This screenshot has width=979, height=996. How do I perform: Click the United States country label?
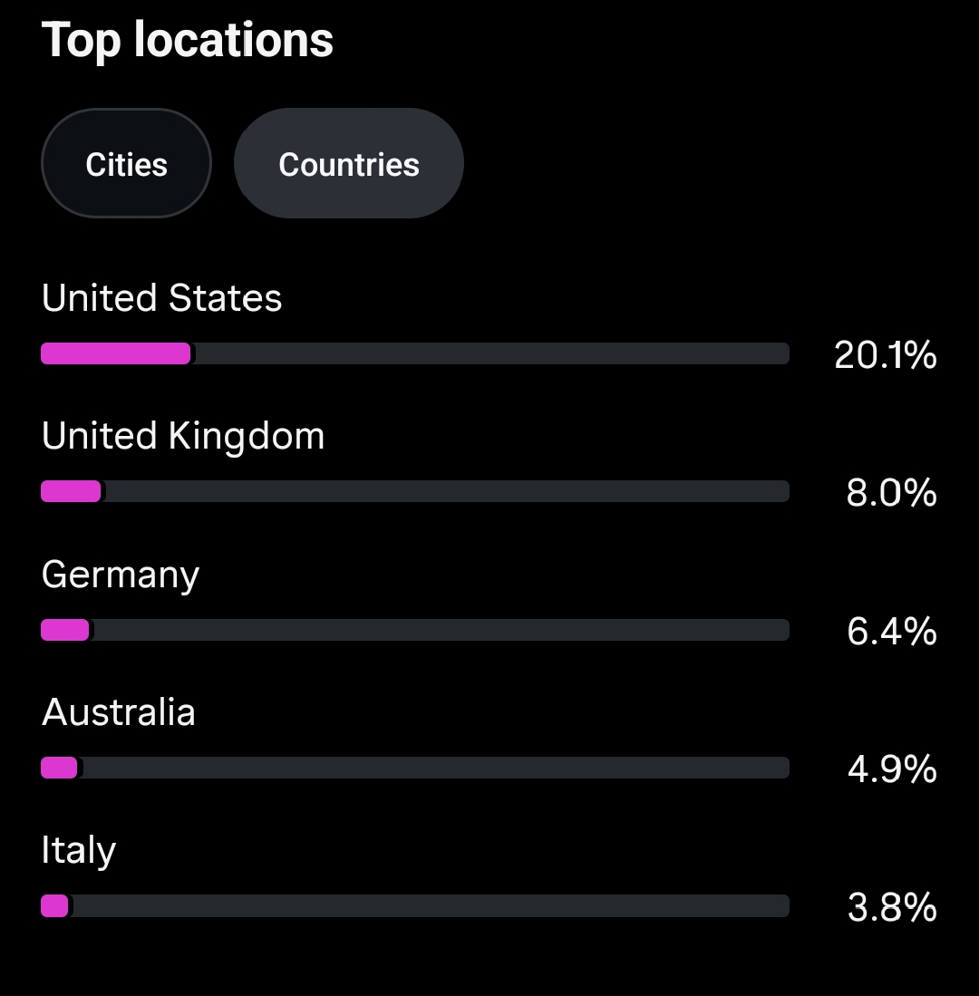[x=162, y=298]
